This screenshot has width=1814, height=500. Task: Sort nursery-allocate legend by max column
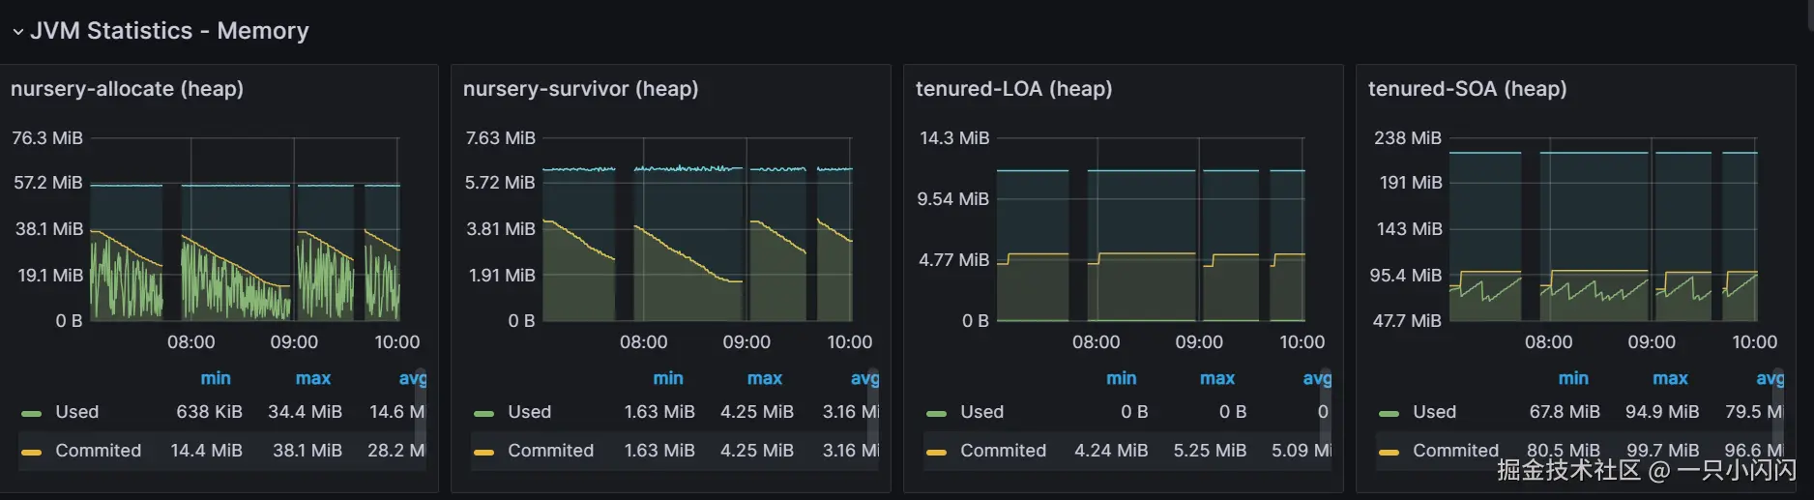pyautogui.click(x=312, y=378)
